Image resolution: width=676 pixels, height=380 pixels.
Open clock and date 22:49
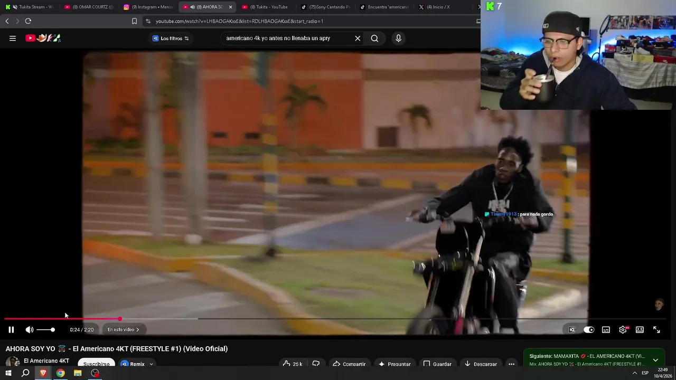[x=662, y=373]
